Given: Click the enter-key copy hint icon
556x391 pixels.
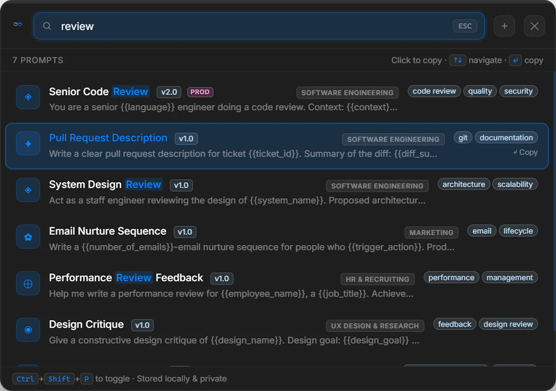Looking at the screenshot, I should tap(515, 60).
